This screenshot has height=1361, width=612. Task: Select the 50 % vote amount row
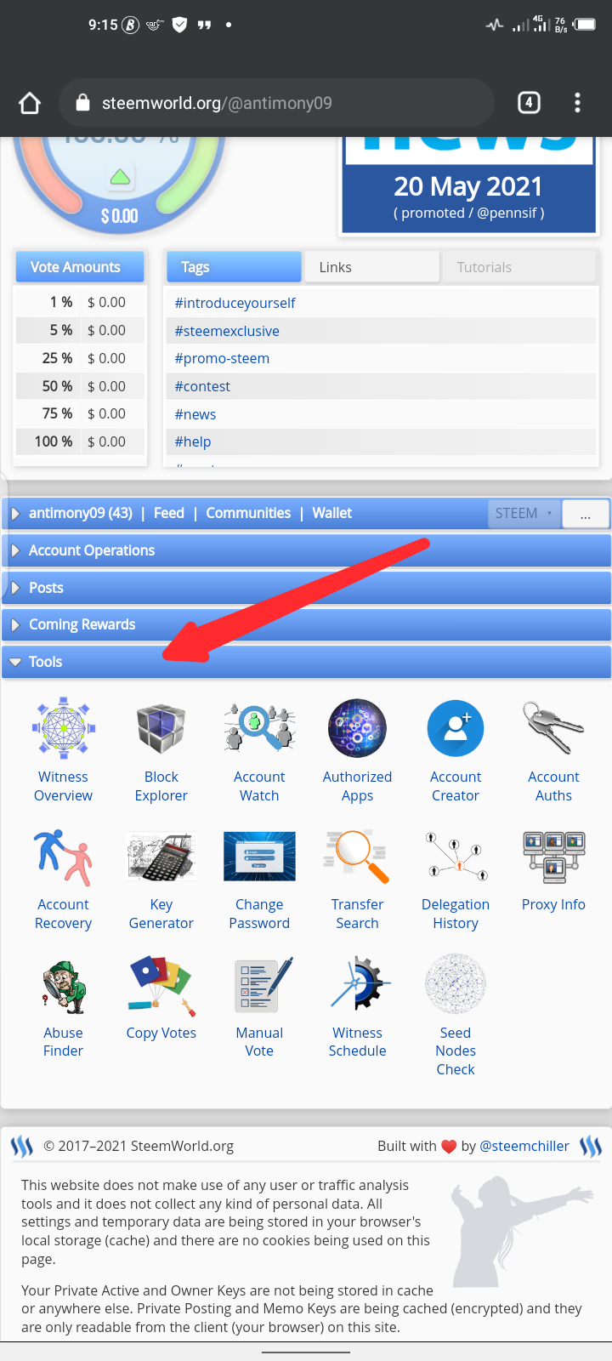point(82,386)
